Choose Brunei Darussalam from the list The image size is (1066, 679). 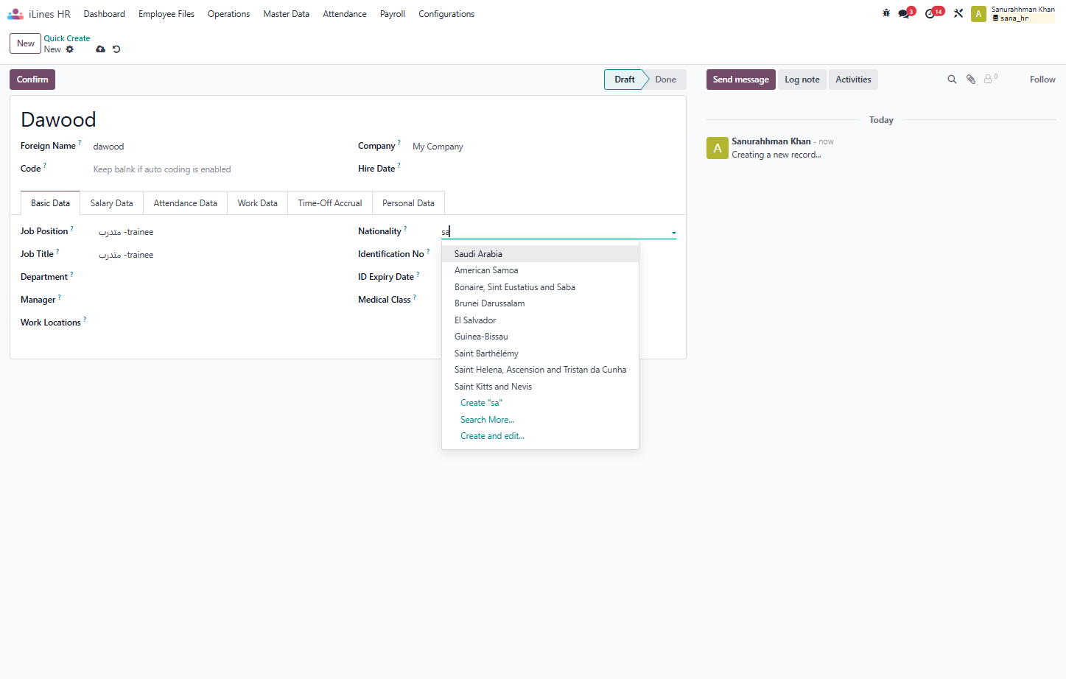tap(540, 303)
